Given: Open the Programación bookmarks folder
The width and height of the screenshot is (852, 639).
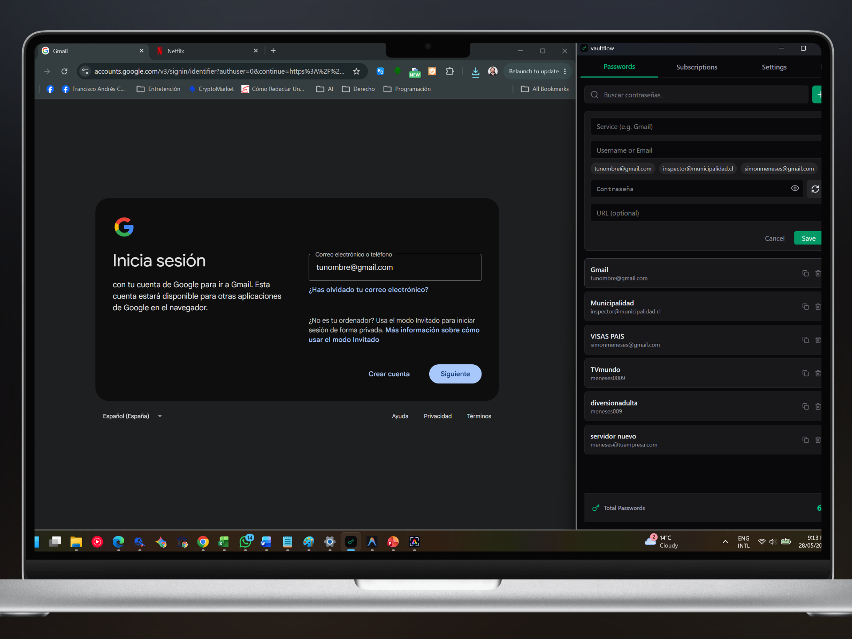Looking at the screenshot, I should tap(407, 89).
